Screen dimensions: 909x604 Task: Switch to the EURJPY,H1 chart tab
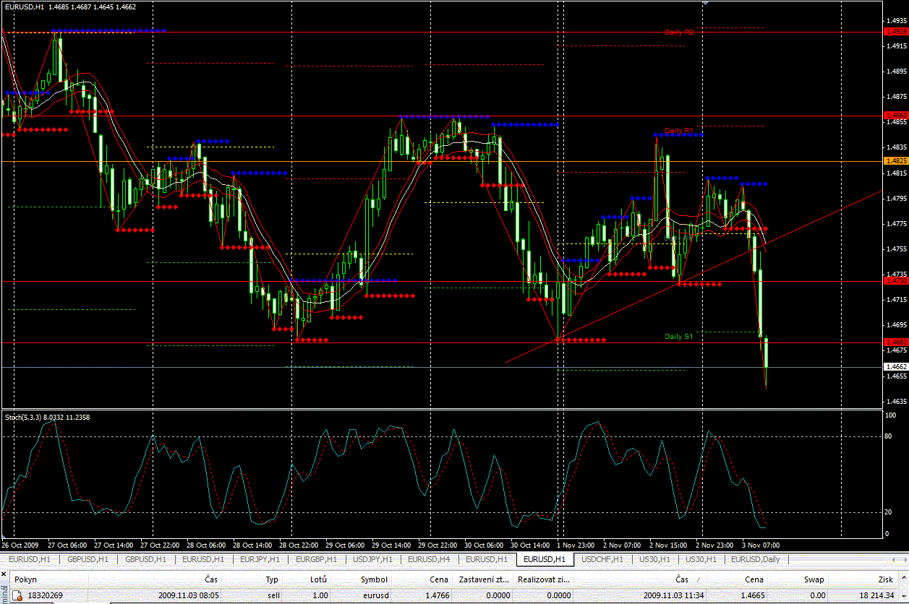259,559
